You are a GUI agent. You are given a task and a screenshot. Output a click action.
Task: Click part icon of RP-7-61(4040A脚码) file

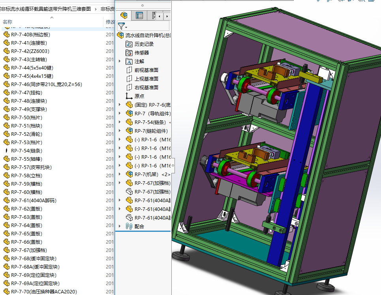6,200
